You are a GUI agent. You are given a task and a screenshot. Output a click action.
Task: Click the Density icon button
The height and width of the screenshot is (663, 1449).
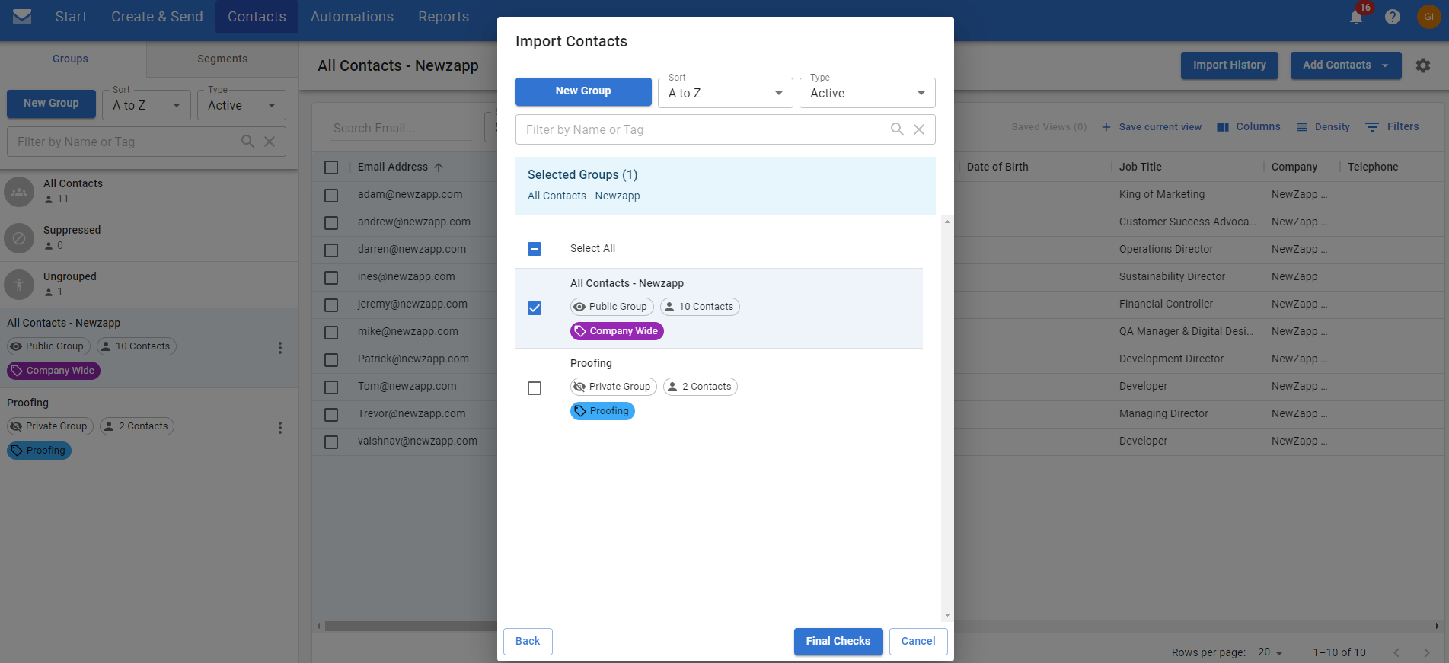(x=1323, y=127)
